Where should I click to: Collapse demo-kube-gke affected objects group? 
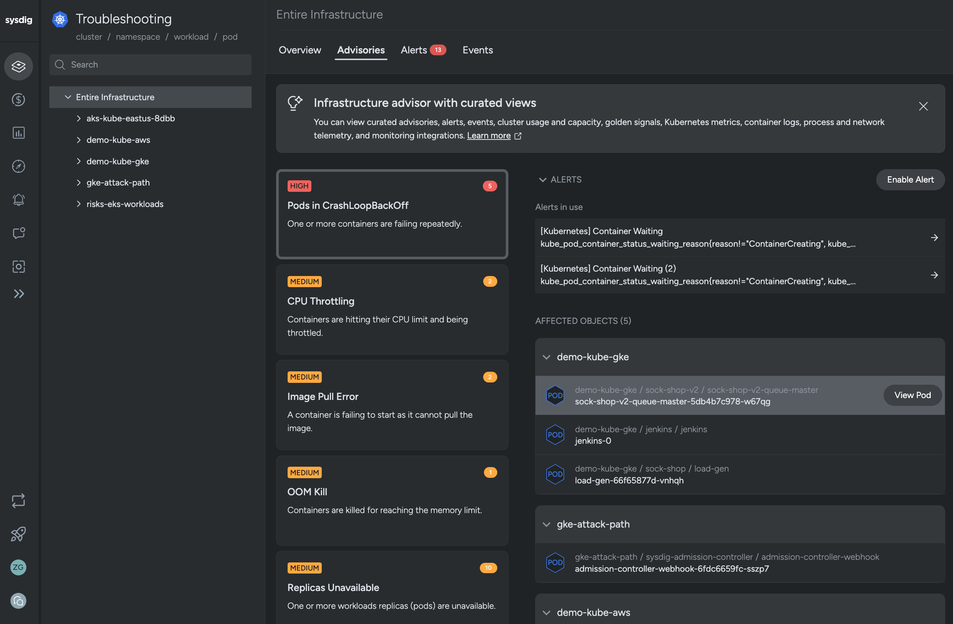point(547,357)
